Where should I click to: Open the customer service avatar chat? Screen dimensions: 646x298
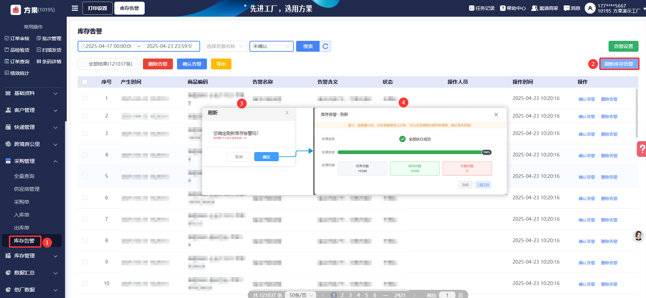[638, 235]
